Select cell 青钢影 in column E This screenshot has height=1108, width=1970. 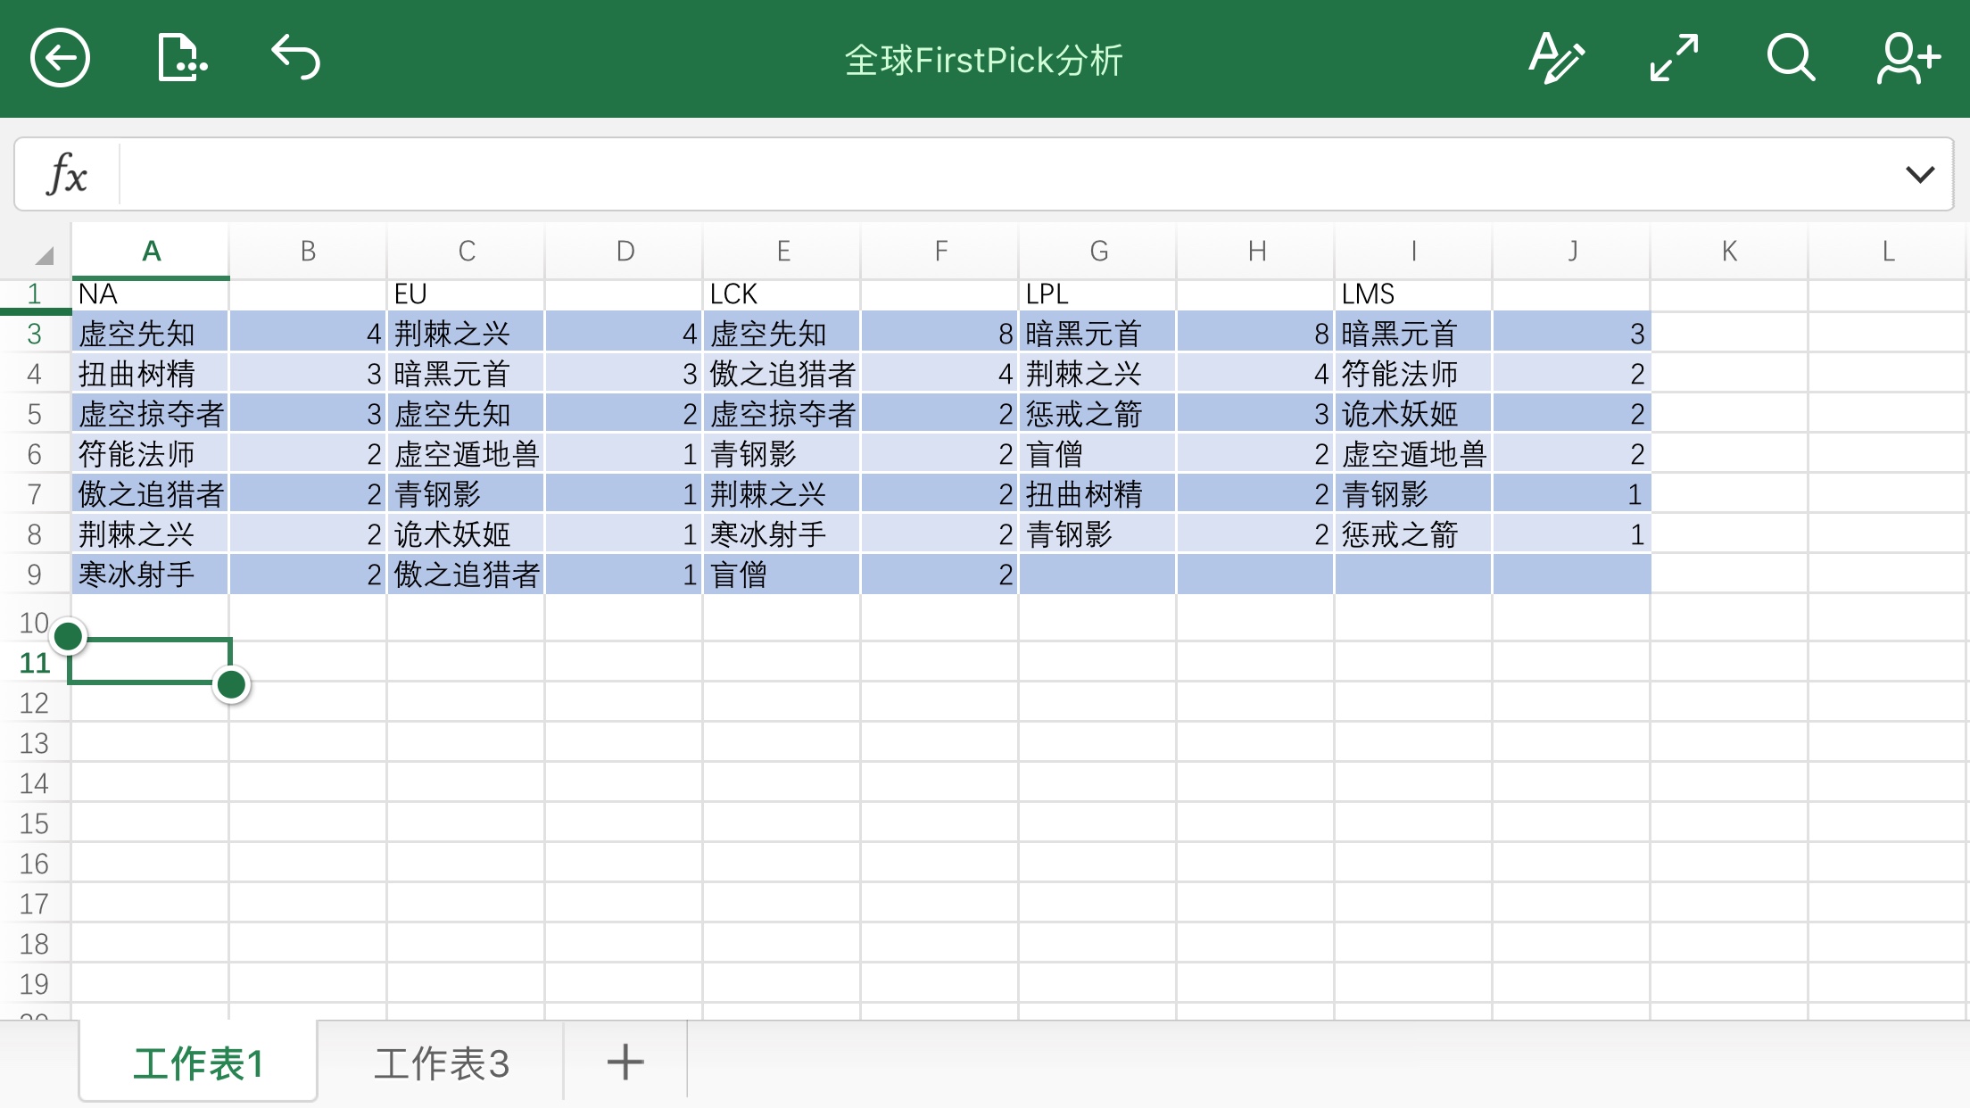[782, 454]
